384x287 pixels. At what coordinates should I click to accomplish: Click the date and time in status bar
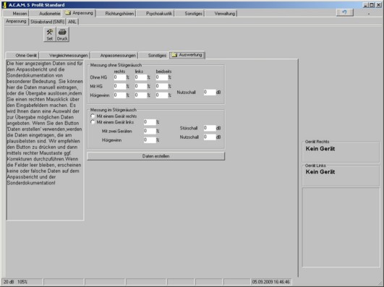point(270,282)
